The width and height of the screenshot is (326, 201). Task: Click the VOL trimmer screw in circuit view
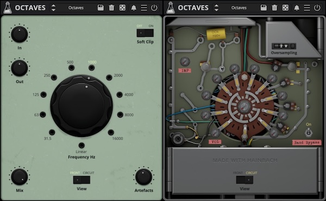(215, 133)
